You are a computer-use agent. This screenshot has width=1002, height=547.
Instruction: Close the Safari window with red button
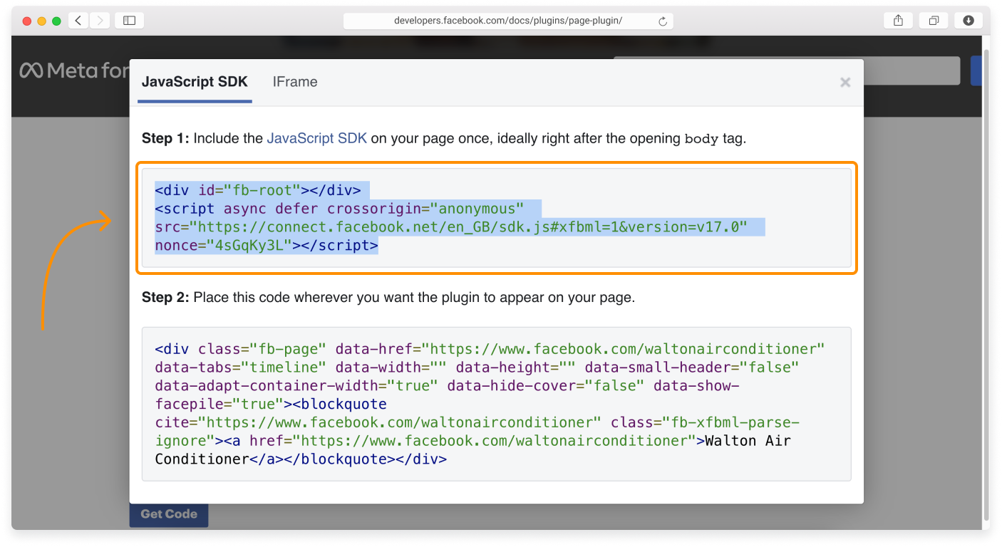tap(27, 21)
